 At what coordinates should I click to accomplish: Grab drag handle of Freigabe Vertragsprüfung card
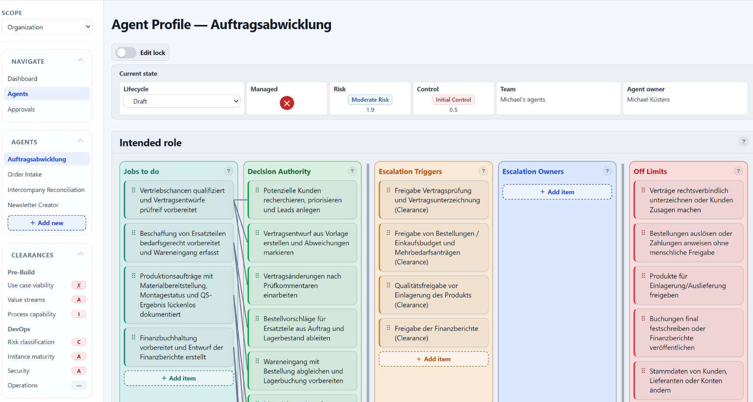click(388, 190)
